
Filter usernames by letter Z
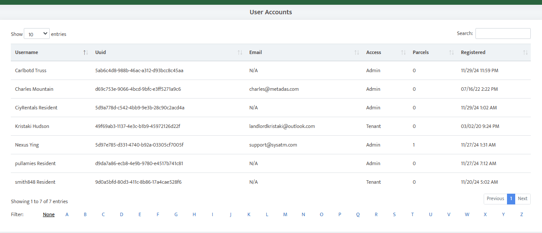tap(522, 214)
